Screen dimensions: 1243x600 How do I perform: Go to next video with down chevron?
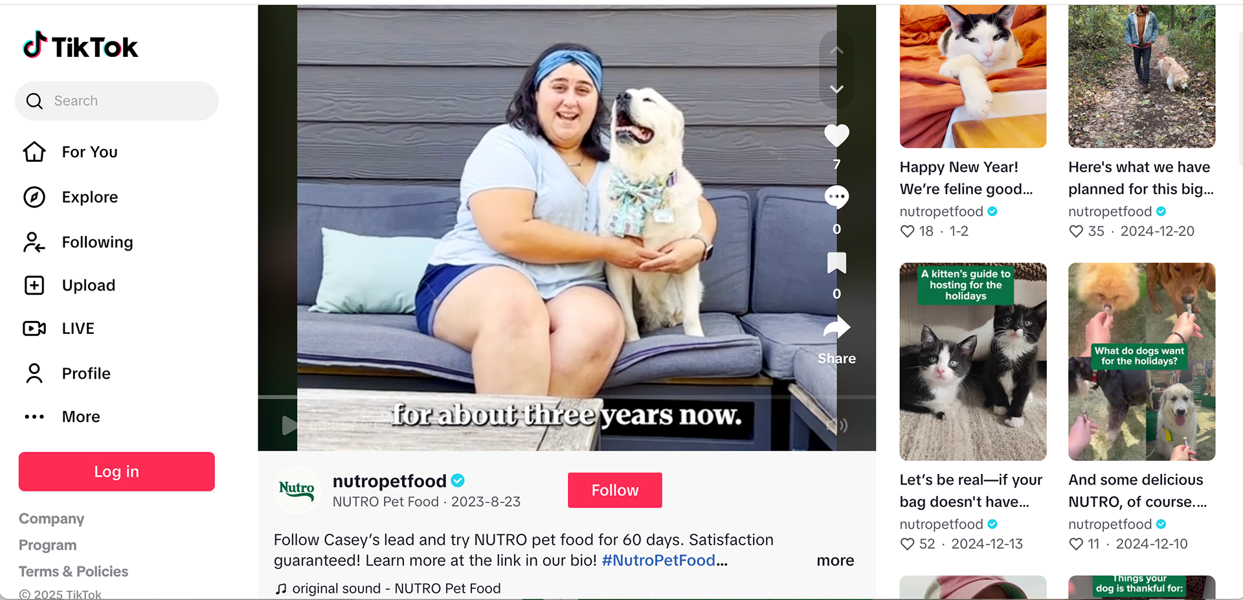(x=836, y=89)
